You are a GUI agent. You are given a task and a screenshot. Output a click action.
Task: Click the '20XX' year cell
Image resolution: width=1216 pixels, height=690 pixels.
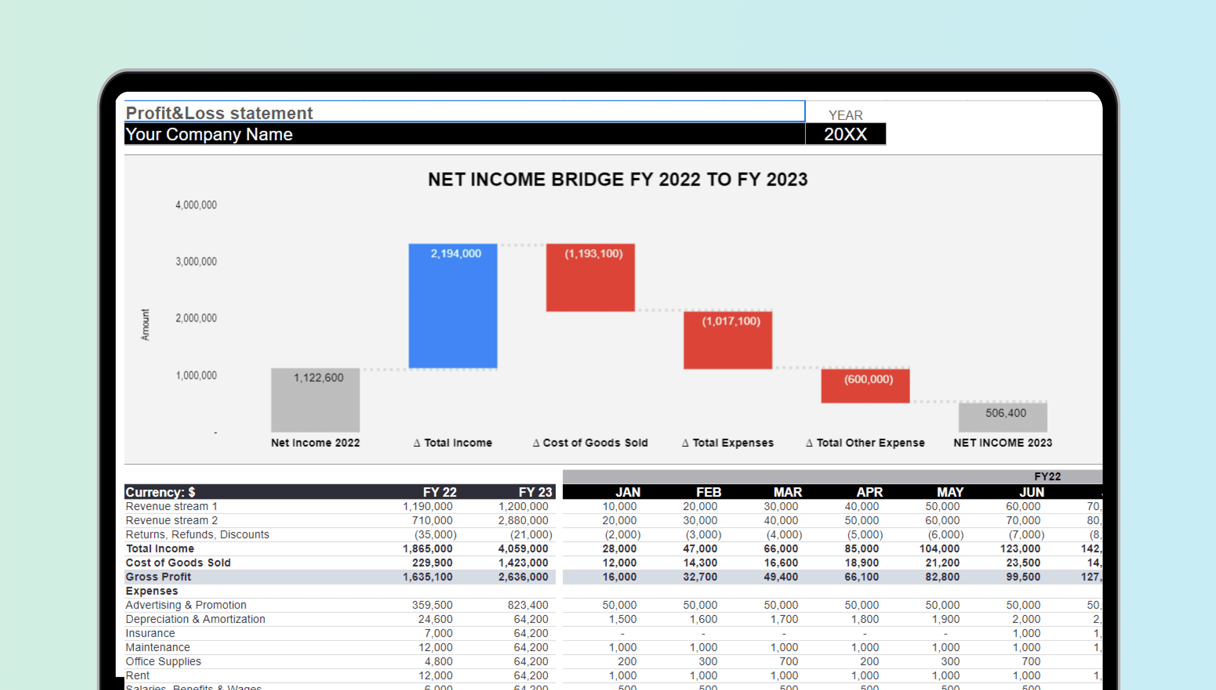[845, 134]
